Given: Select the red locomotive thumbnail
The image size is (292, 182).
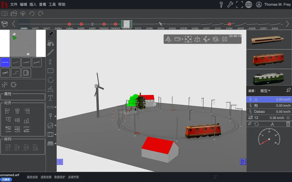Looking at the screenshot, I should pos(268,59).
